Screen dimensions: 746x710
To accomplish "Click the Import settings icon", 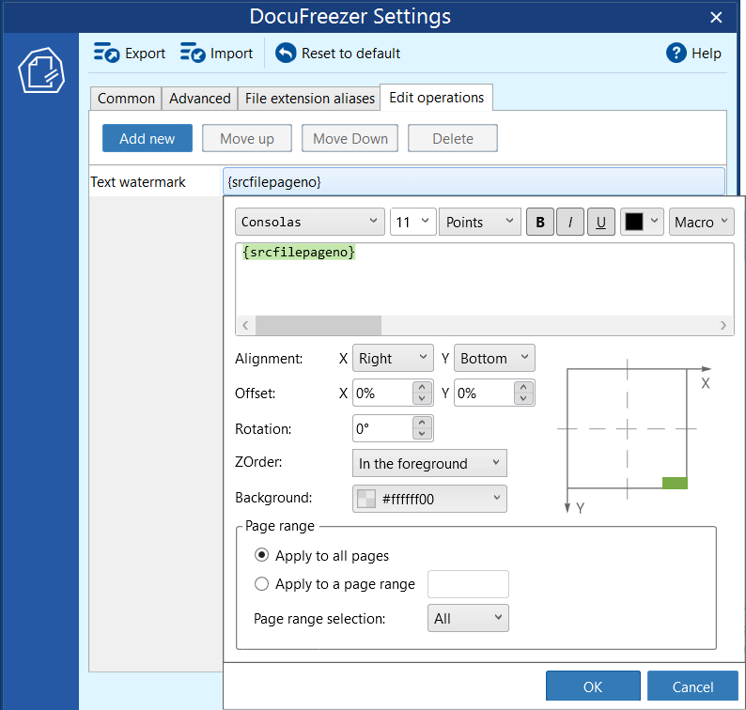I will tap(193, 53).
